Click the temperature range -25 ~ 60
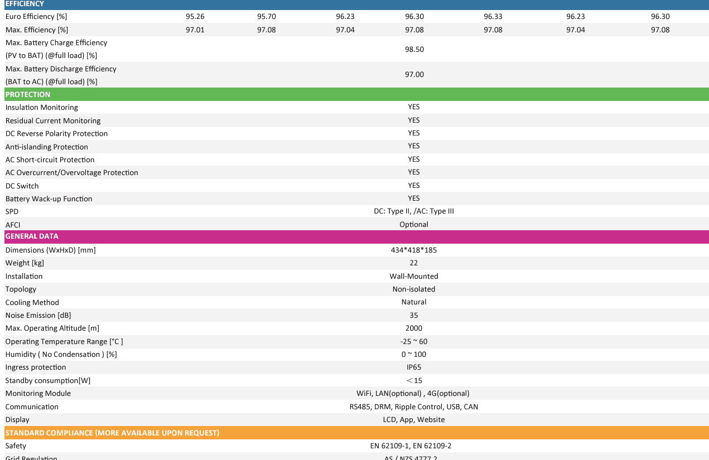Viewport: 709px width, 460px height. 414,341
